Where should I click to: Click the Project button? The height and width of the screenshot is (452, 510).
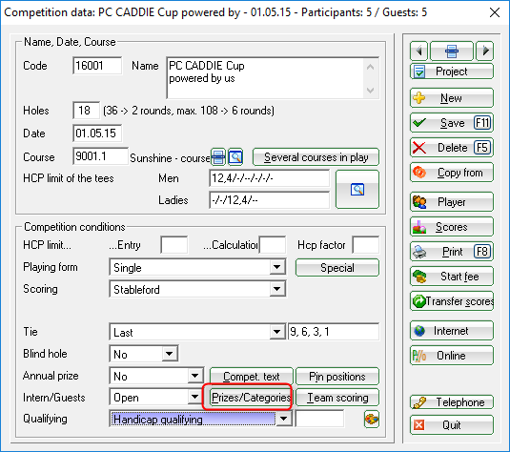point(452,72)
